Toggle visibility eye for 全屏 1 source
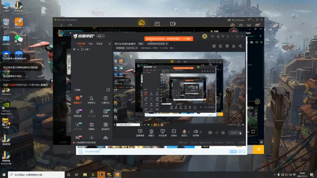Screen dimensions: 317x178 (74, 49)
